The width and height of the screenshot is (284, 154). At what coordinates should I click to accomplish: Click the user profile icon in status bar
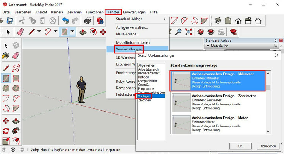22,149
